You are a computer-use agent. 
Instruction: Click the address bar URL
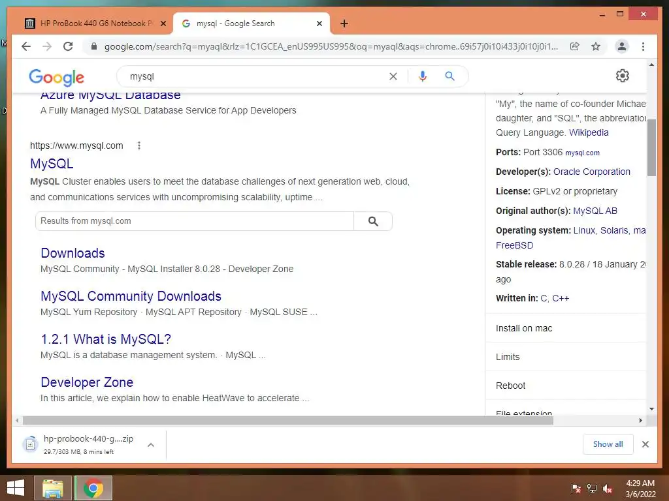[x=331, y=46]
